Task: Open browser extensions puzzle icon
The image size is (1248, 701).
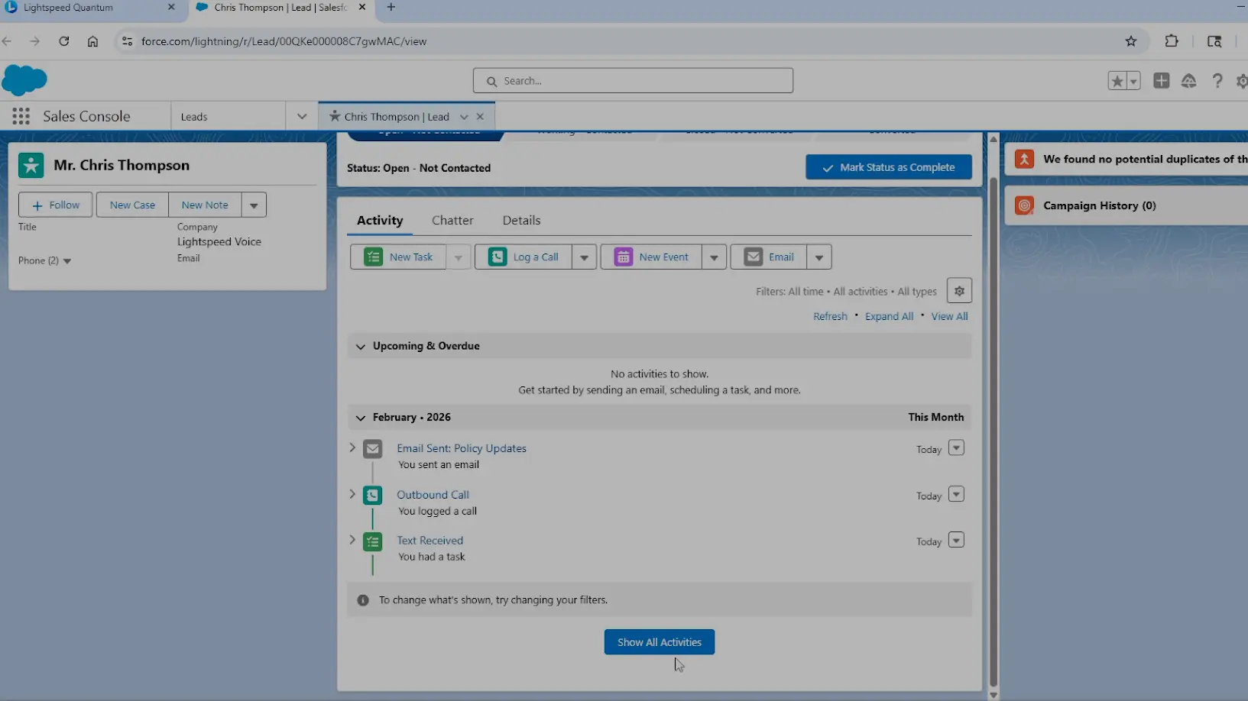Action: (1172, 41)
